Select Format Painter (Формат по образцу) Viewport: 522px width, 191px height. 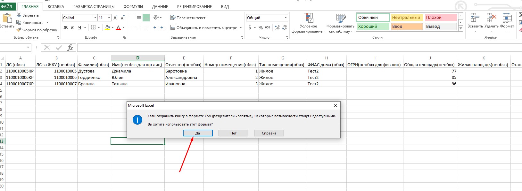click(37, 30)
